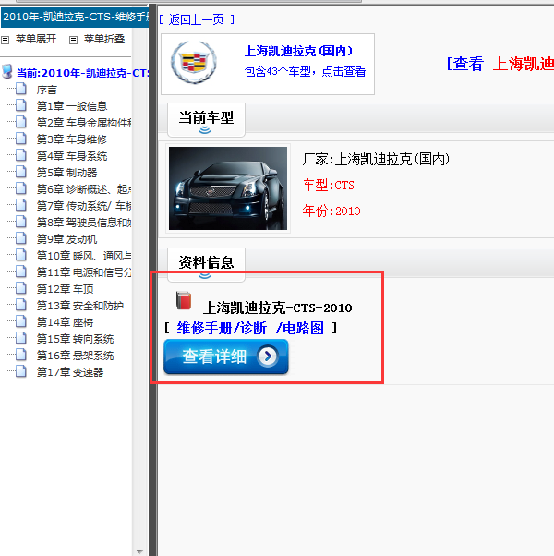Viewport: 554px width, 556px height.
Task: Click the page icon next to 第11章 电源和信号
Action: click(21, 272)
